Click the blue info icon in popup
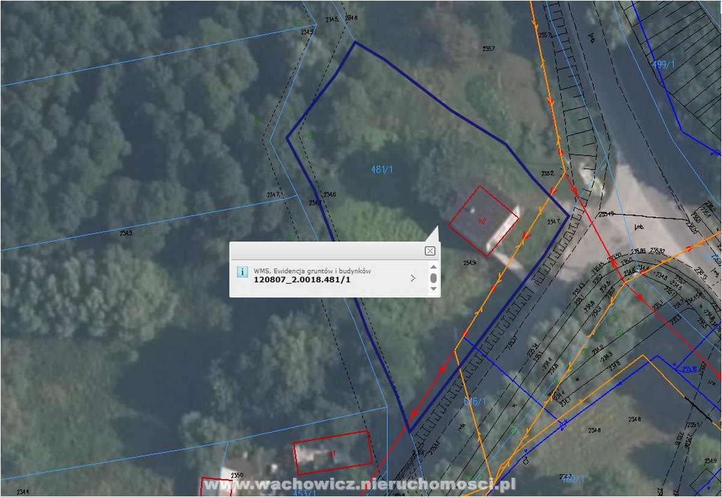The width and height of the screenshot is (722, 497). (242, 272)
